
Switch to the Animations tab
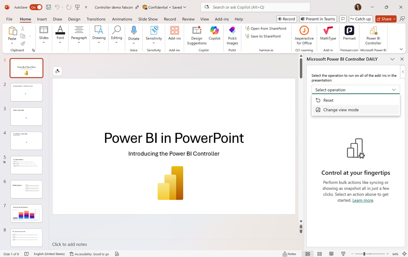122,19
